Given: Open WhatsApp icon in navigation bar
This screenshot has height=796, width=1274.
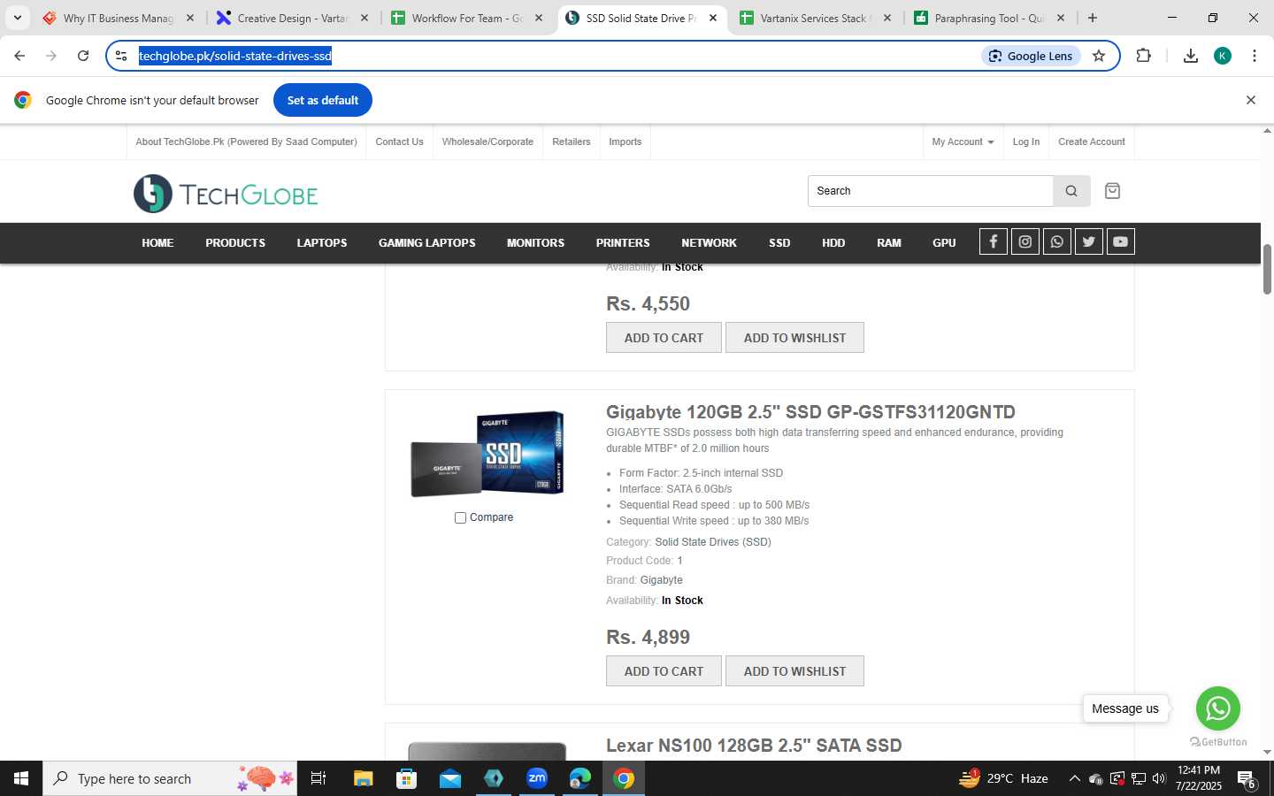Looking at the screenshot, I should click(x=1057, y=241).
